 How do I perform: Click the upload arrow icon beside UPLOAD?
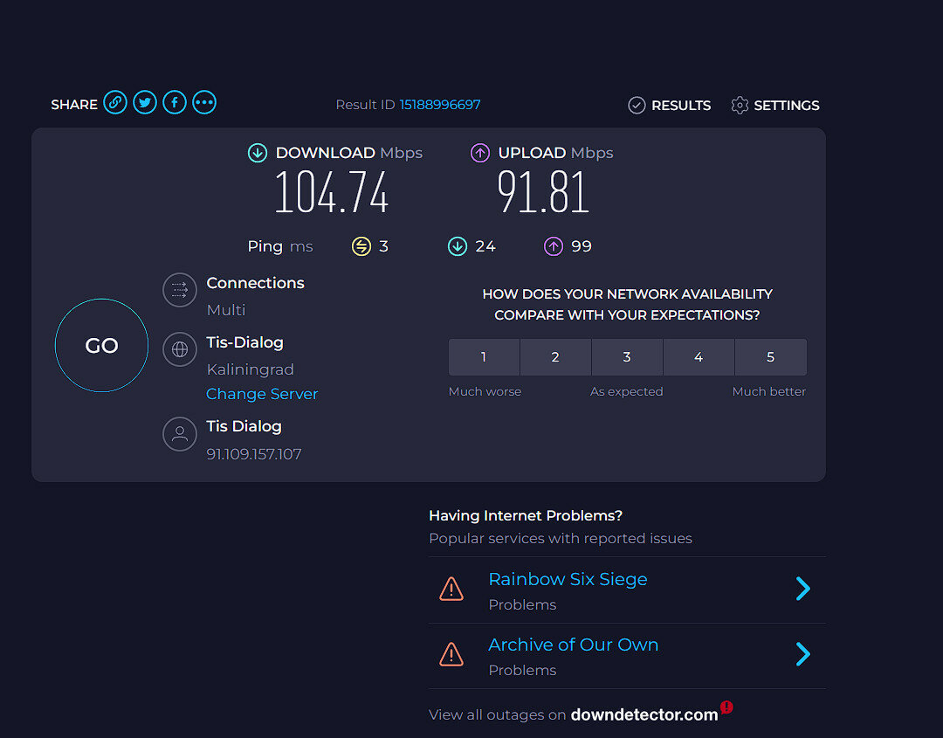coord(480,153)
